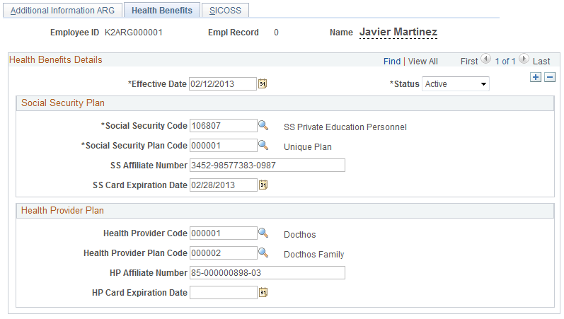The height and width of the screenshot is (319, 564).
Task: Go to next row arrow
Action: [524, 61]
